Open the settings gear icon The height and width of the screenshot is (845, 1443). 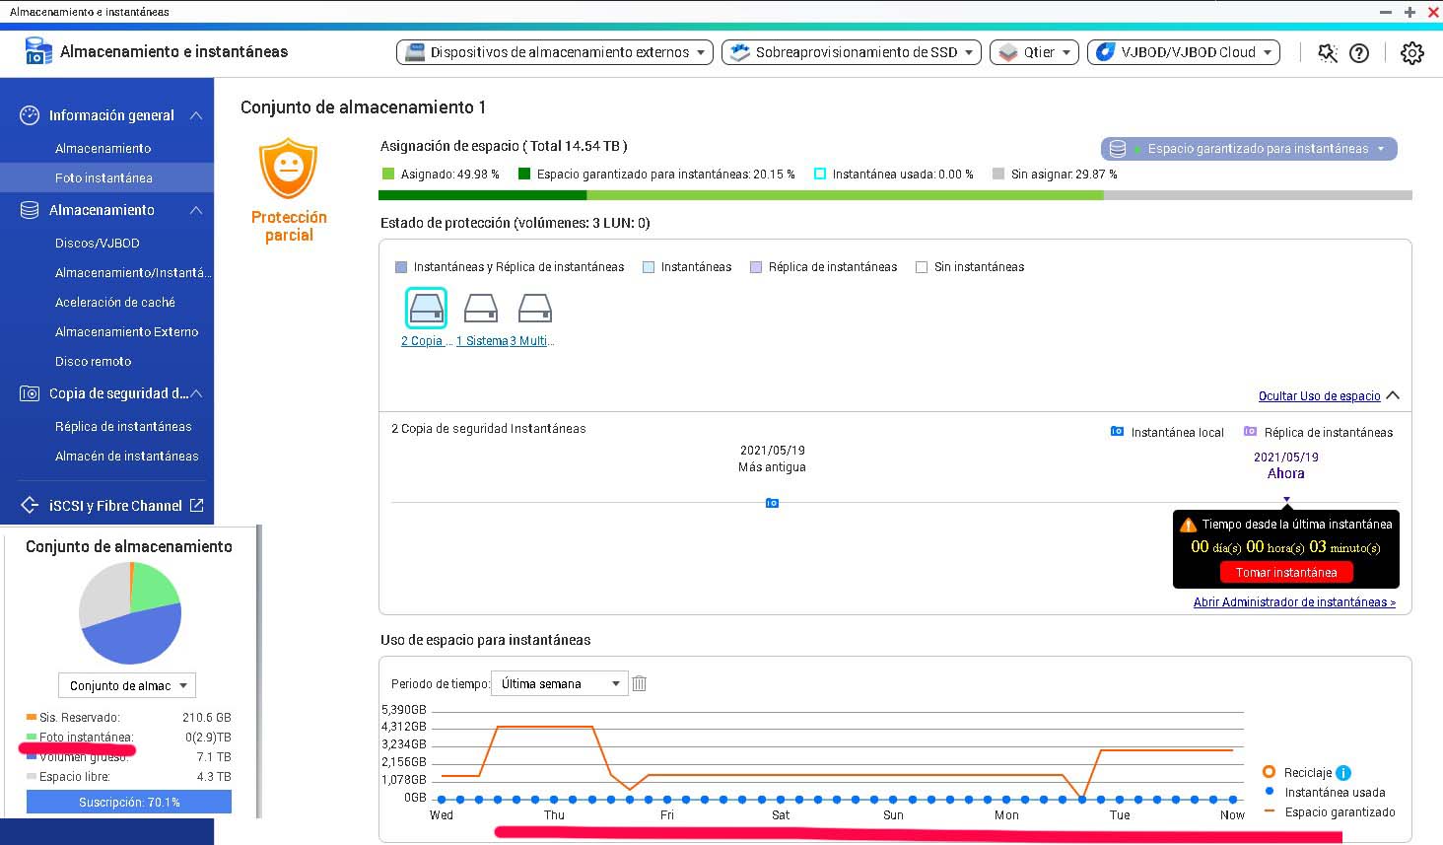click(1411, 53)
